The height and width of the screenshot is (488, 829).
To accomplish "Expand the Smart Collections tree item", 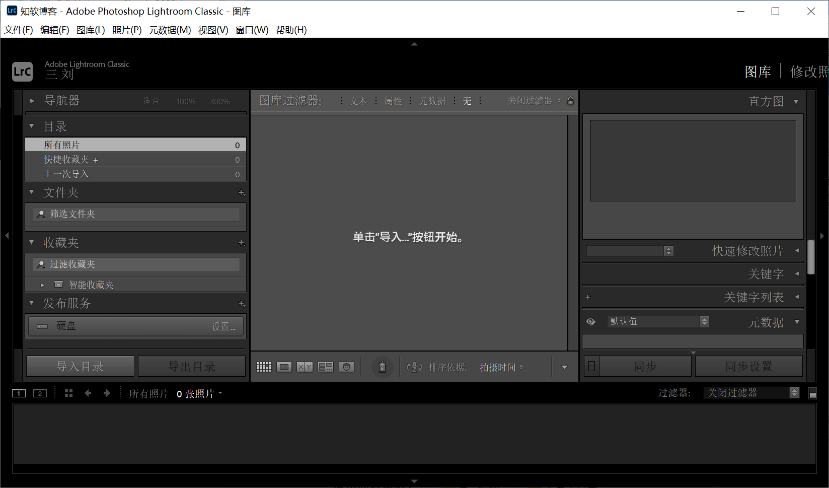I will coord(42,285).
